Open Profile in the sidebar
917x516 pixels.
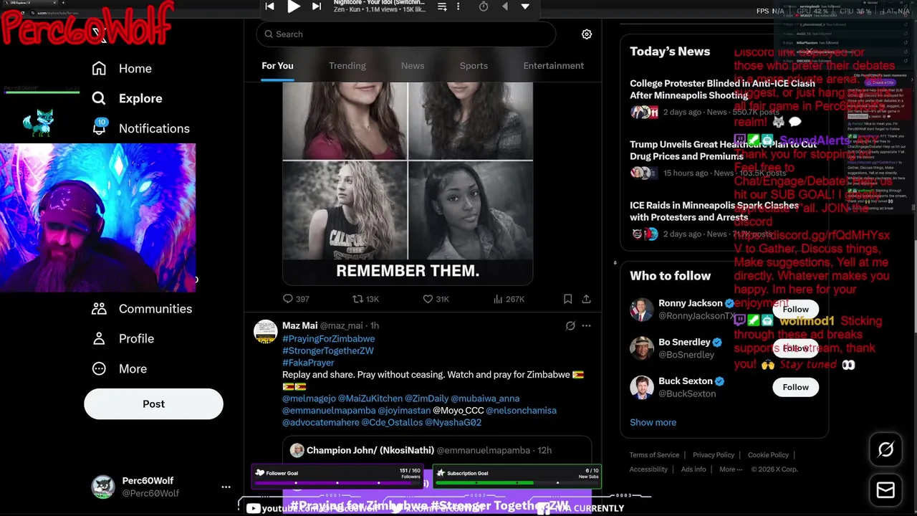click(x=123, y=339)
